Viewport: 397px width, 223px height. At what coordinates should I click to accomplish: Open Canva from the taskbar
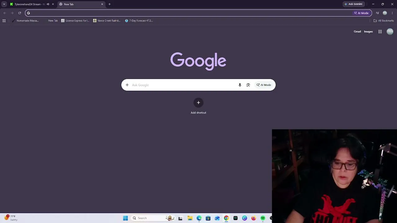244,218
